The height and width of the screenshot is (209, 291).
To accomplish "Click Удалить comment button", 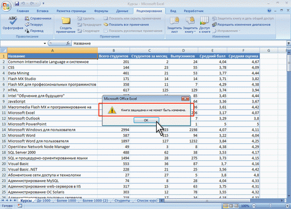I will (x=86, y=18).
